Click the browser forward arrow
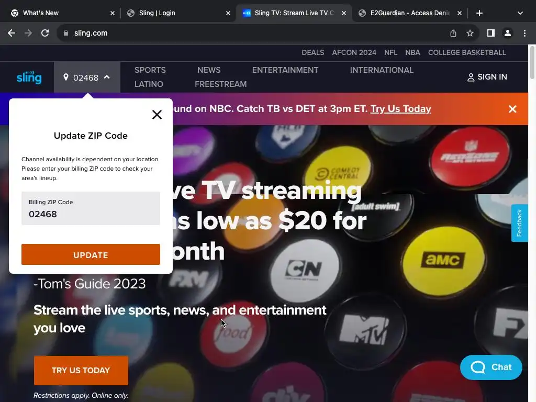This screenshot has width=536, height=402. (x=28, y=33)
